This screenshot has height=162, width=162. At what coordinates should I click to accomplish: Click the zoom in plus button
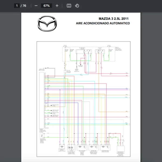pos(57,6)
